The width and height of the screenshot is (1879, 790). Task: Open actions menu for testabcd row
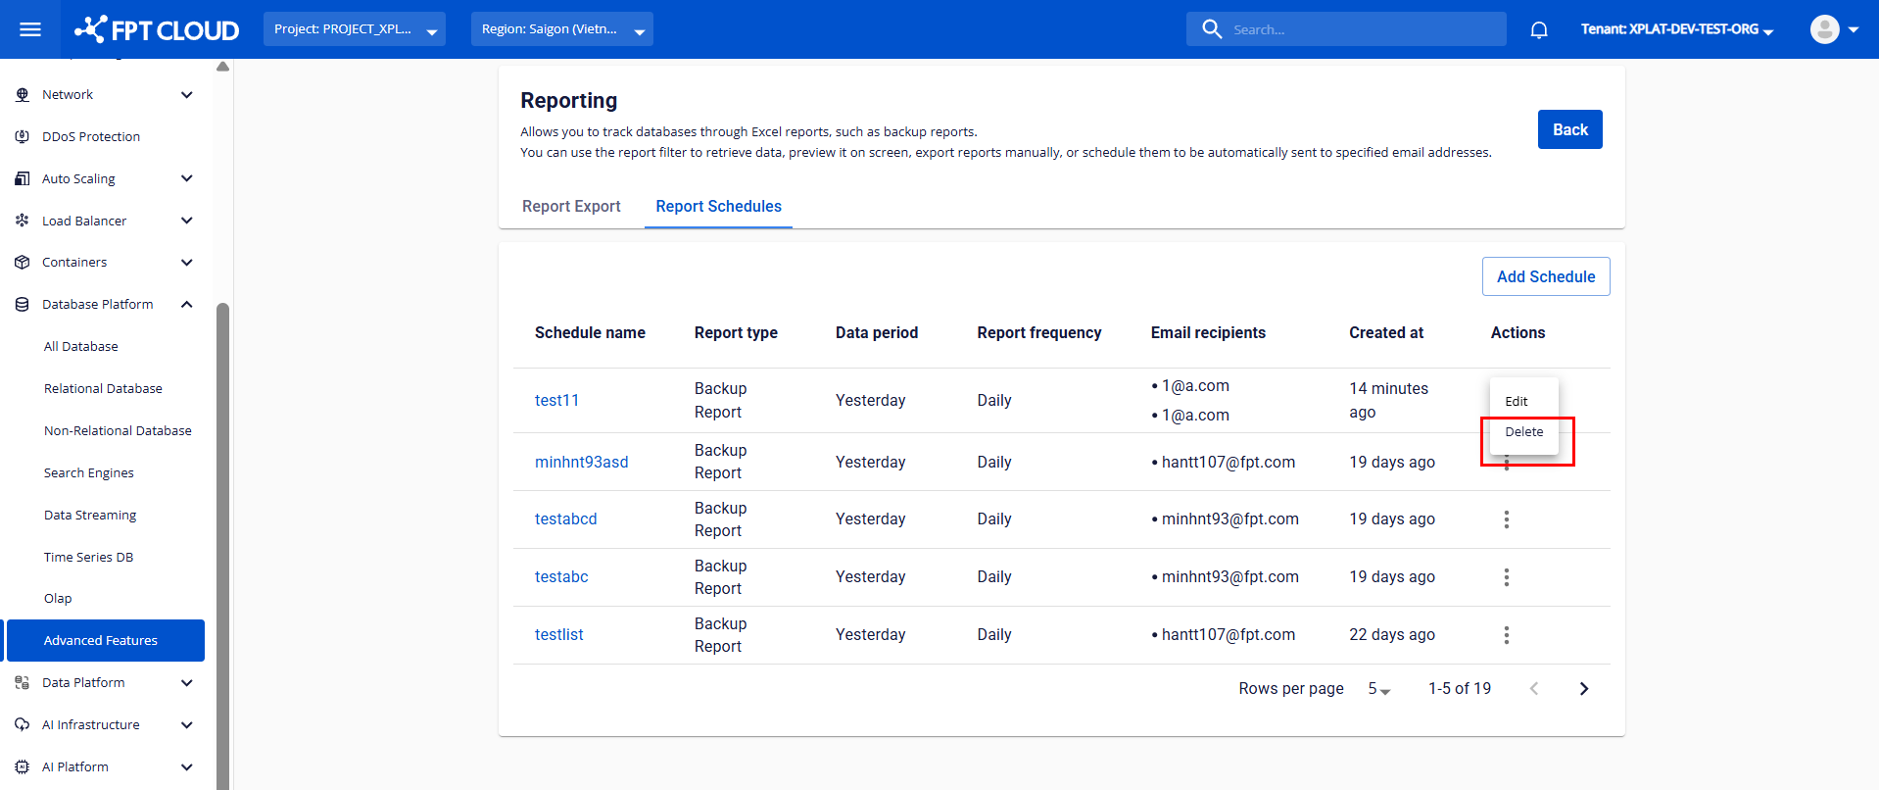click(1507, 519)
